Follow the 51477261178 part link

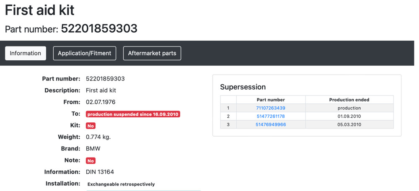click(271, 116)
